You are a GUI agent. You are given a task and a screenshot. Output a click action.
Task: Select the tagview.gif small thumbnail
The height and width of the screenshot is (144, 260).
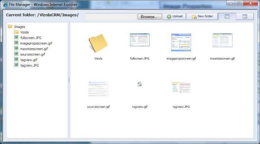(140, 84)
